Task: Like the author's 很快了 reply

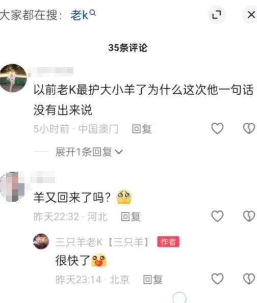Action: click(x=217, y=279)
